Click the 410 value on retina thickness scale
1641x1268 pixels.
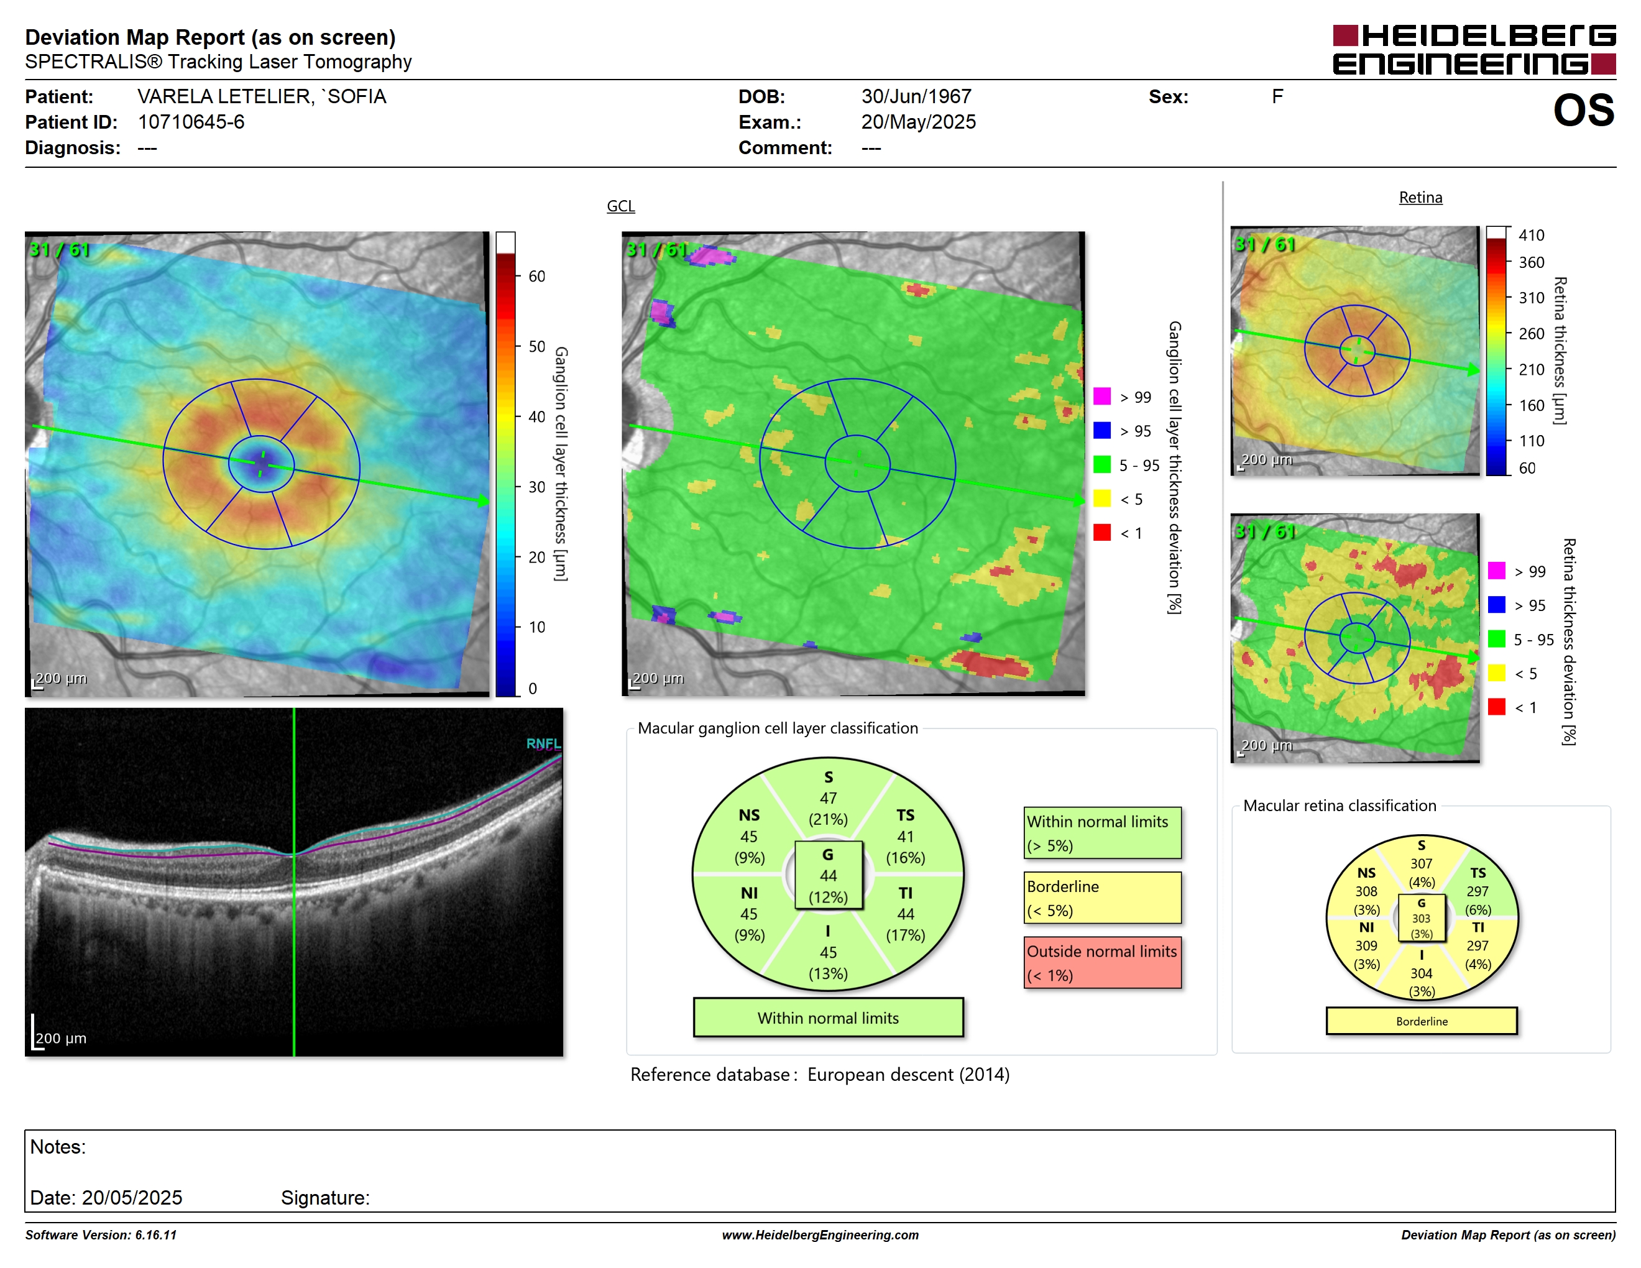pos(1532,235)
